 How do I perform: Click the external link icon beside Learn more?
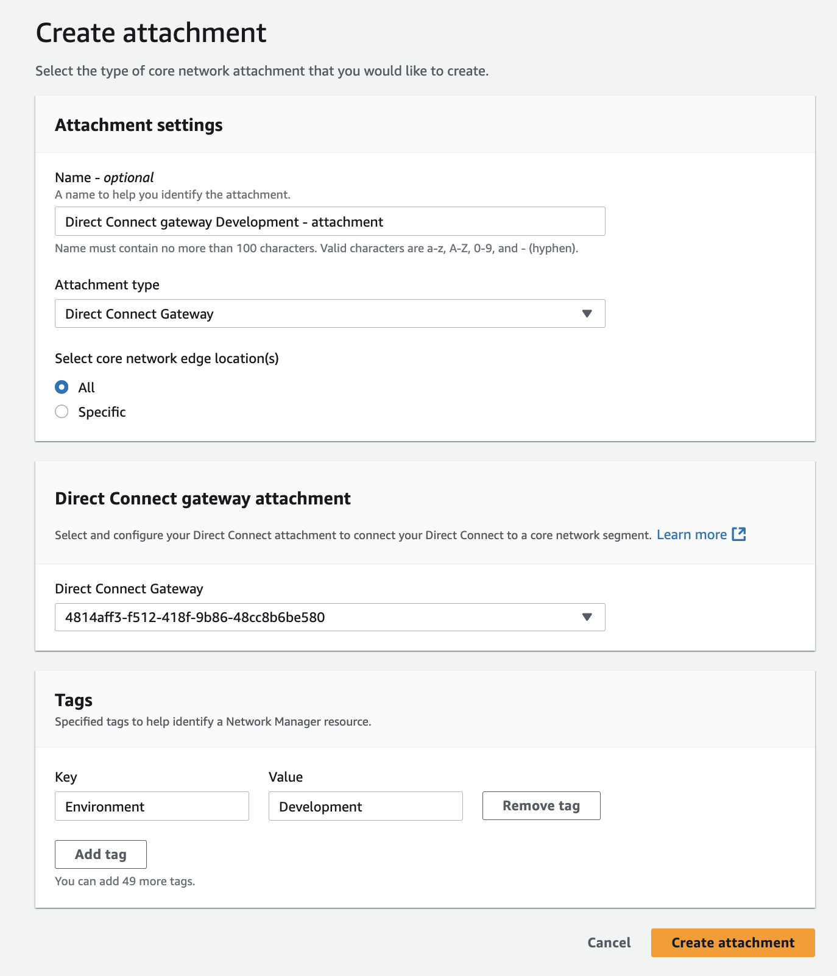tap(738, 534)
